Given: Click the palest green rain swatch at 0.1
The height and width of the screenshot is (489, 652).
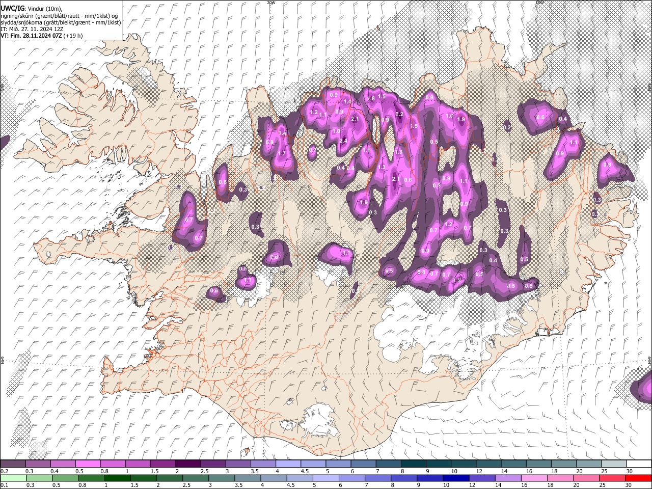Looking at the screenshot, I should (13, 478).
